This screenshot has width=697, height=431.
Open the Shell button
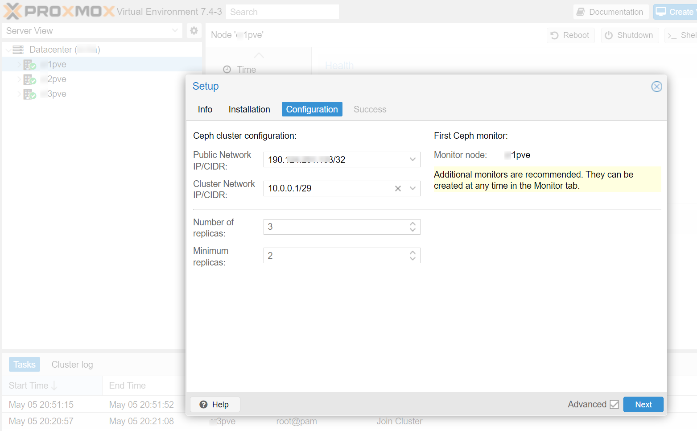click(x=681, y=35)
